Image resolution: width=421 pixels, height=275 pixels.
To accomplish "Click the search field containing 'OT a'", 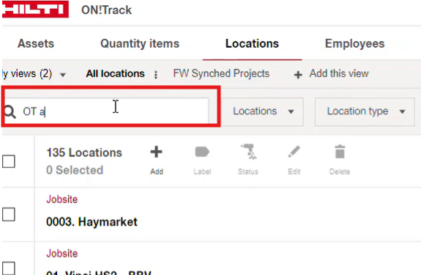I will pyautogui.click(x=107, y=111).
